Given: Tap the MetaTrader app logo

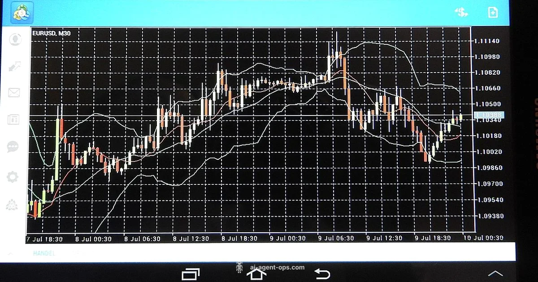Looking at the screenshot, I should pos(21,13).
